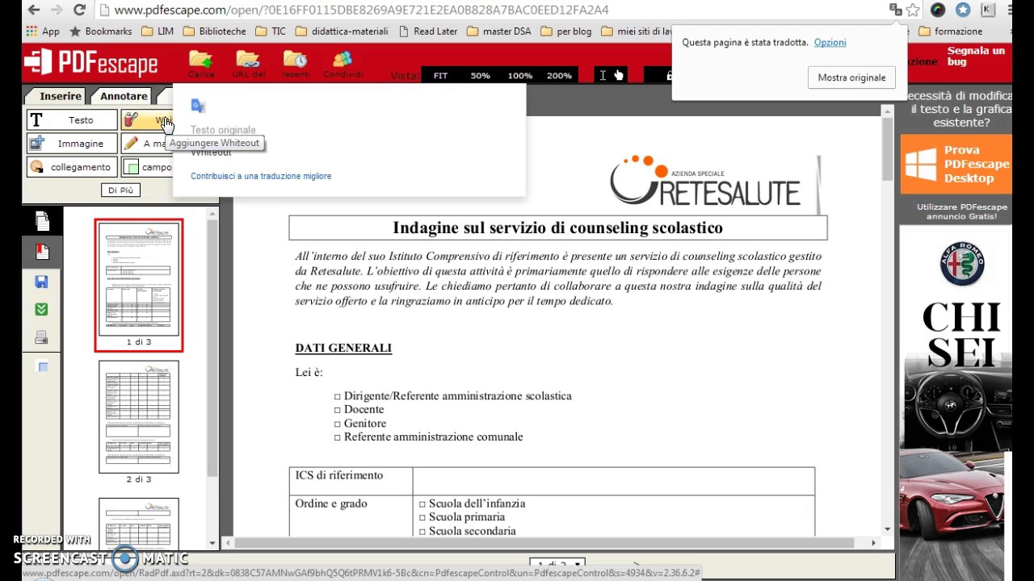
Task: Click the browser back arrow
Action: point(33,10)
